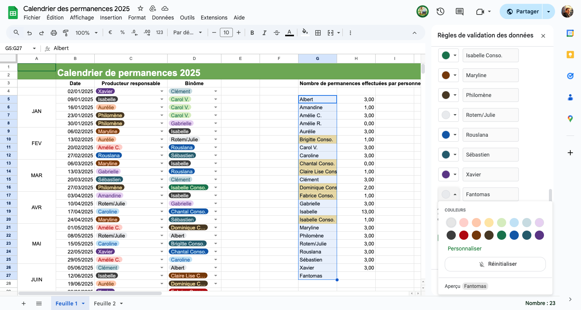Open the Google Sheets home icon

click(13, 13)
